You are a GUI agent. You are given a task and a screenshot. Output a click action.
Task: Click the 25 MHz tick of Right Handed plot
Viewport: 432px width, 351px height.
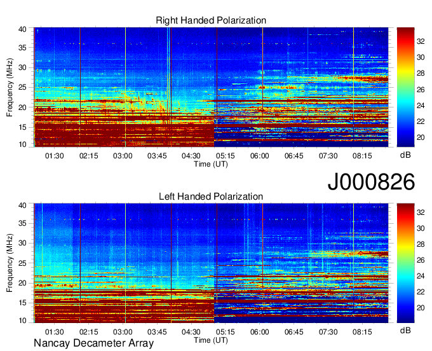(x=22, y=87)
